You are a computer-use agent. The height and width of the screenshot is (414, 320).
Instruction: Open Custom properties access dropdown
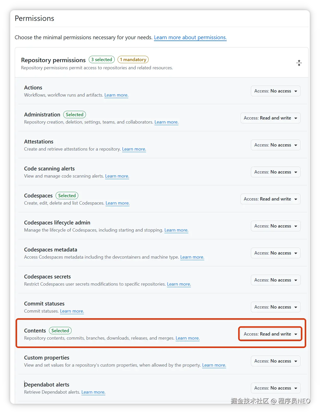tap(275, 361)
